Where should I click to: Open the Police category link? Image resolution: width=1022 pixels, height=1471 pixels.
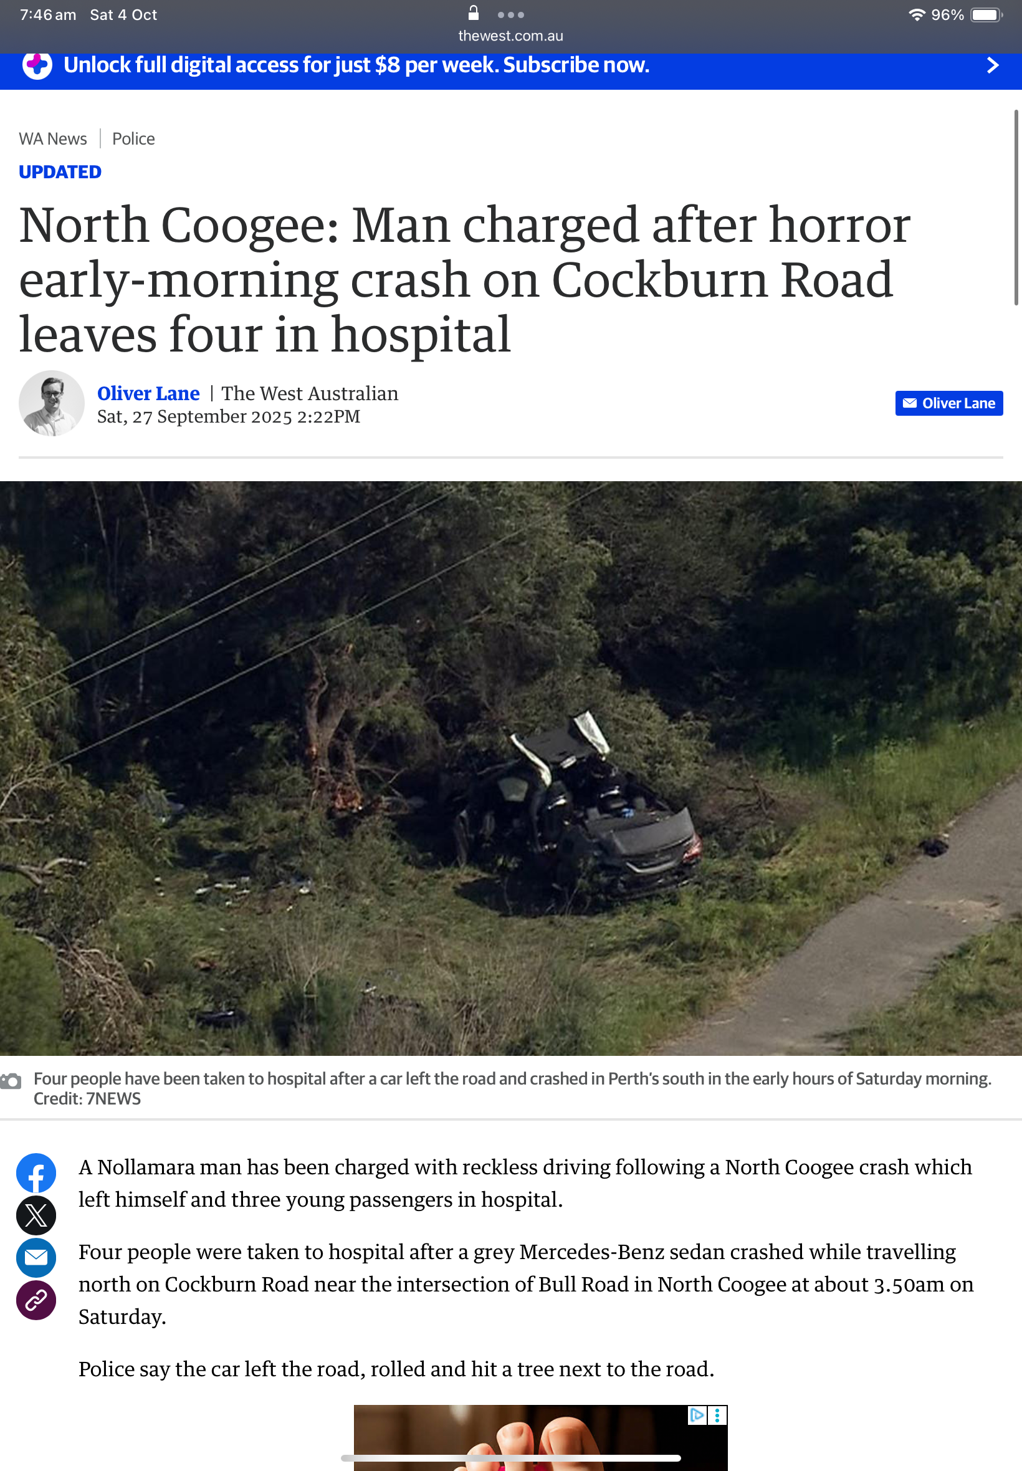click(133, 139)
